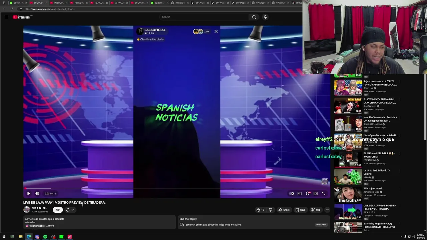
Task: Switch to the d88b298f browser tab
Action: point(179,3)
